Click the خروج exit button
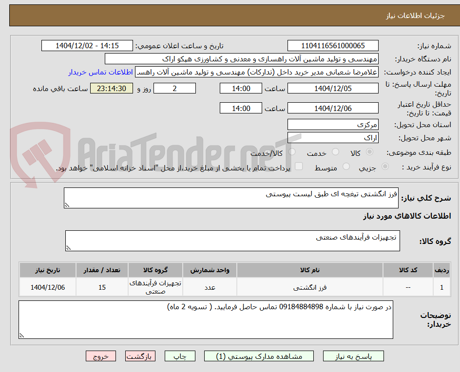The height and width of the screenshot is (372, 460). point(100,356)
